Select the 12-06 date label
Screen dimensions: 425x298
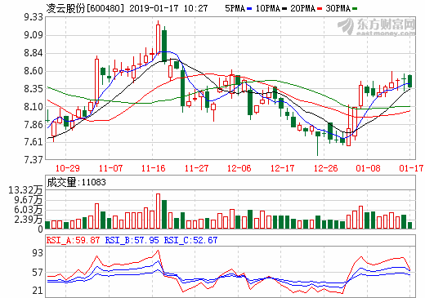click(239, 168)
